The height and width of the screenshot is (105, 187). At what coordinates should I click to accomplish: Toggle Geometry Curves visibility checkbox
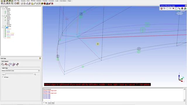point(5,13)
